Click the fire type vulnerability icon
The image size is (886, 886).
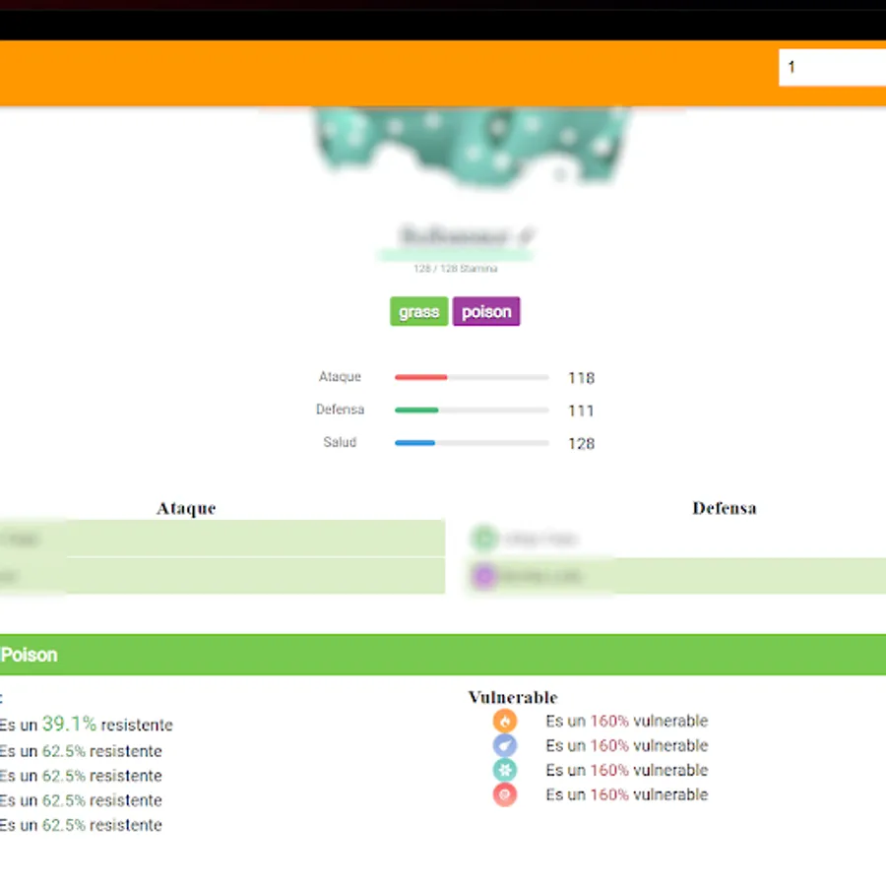click(505, 721)
